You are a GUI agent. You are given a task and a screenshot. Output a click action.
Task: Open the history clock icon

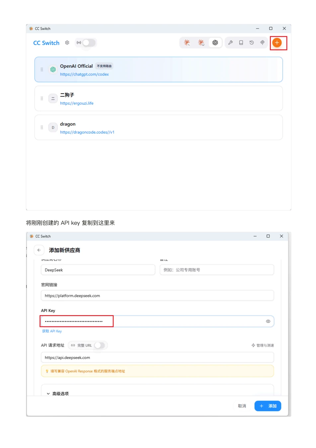click(252, 43)
